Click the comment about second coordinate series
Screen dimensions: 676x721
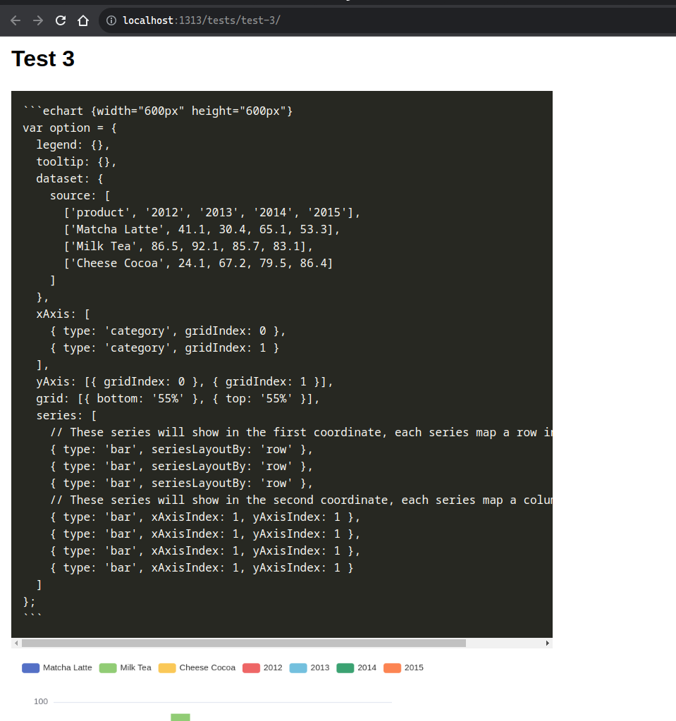tap(301, 500)
